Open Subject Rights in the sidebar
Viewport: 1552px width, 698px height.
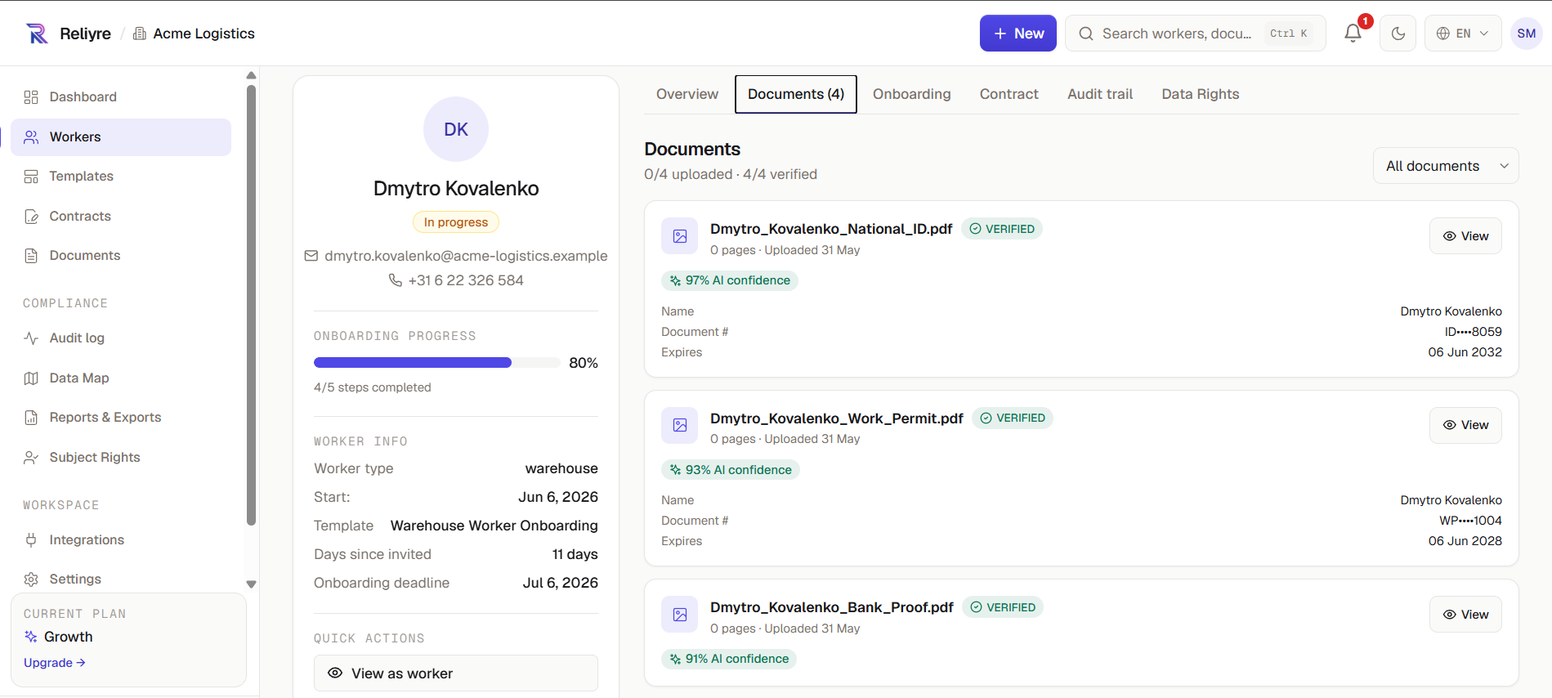(121, 458)
